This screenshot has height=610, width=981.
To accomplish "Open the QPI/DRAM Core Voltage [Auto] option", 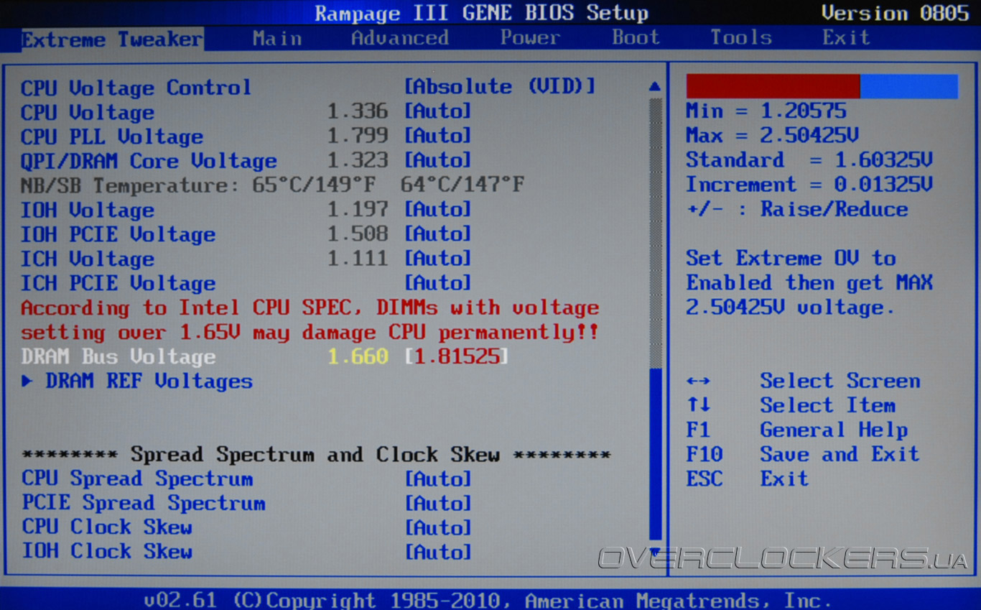I will click(x=438, y=160).
